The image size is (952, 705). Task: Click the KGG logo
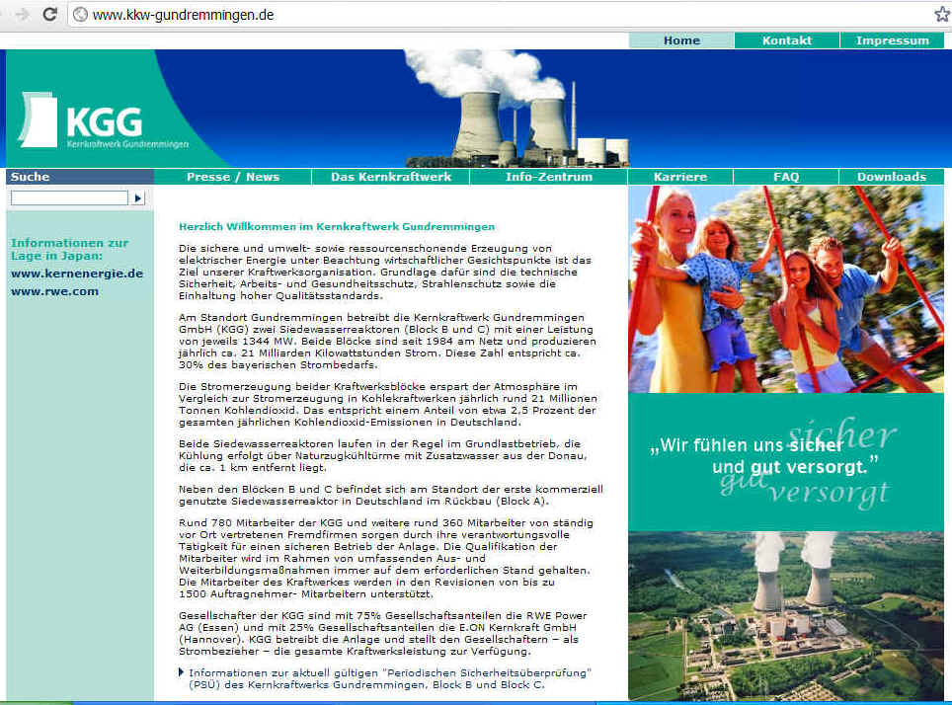pos(105,120)
